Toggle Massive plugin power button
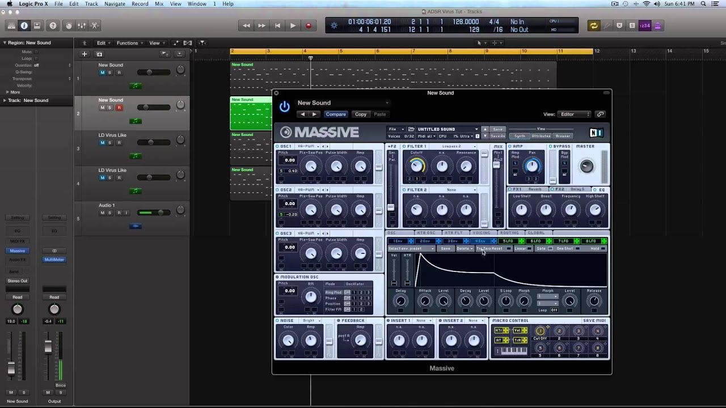Viewport: 726px width, 408px height. 284,106
